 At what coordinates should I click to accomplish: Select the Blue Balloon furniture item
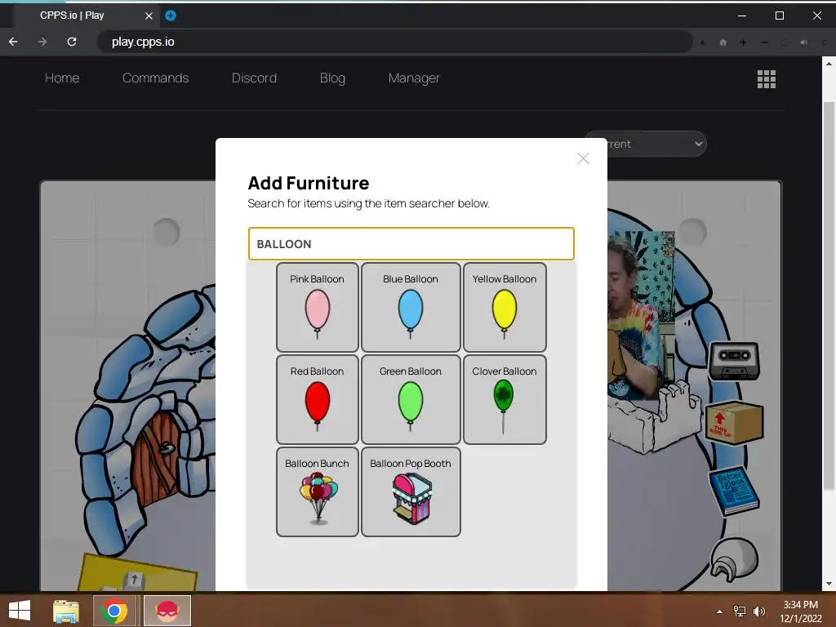click(411, 307)
